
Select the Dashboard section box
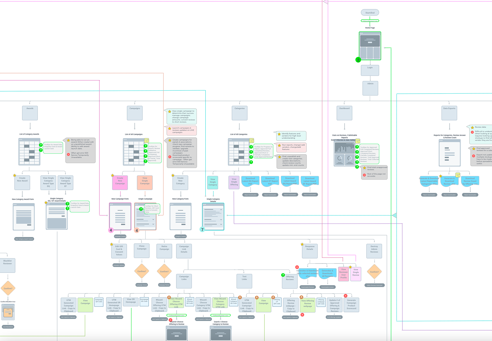344,113
